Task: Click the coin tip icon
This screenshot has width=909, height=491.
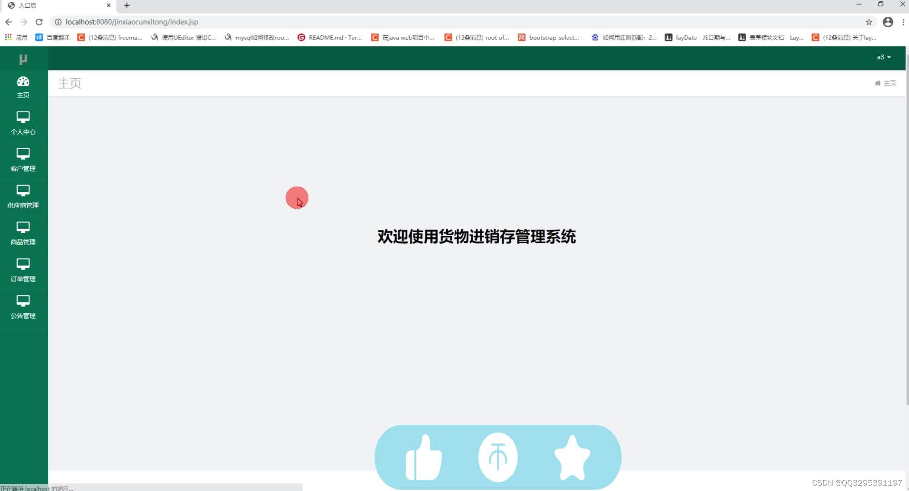Action: (x=498, y=457)
